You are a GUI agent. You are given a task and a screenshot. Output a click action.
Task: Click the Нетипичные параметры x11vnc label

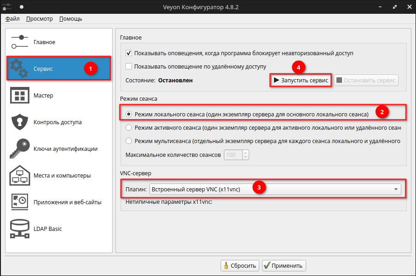click(x=169, y=201)
